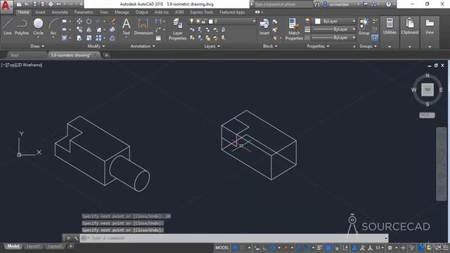Click the command line input field

click(234, 238)
